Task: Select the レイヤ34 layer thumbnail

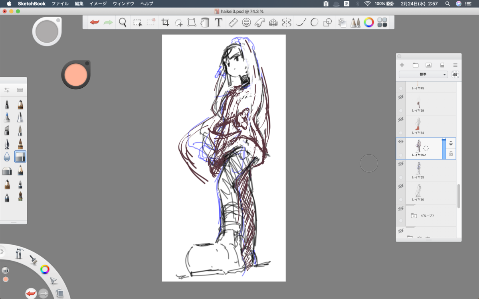Action: pyautogui.click(x=418, y=123)
